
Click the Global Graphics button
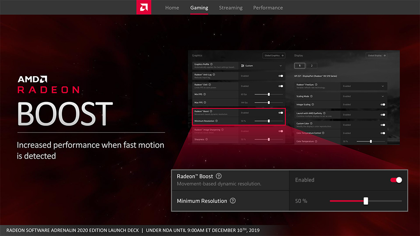pyautogui.click(x=274, y=55)
